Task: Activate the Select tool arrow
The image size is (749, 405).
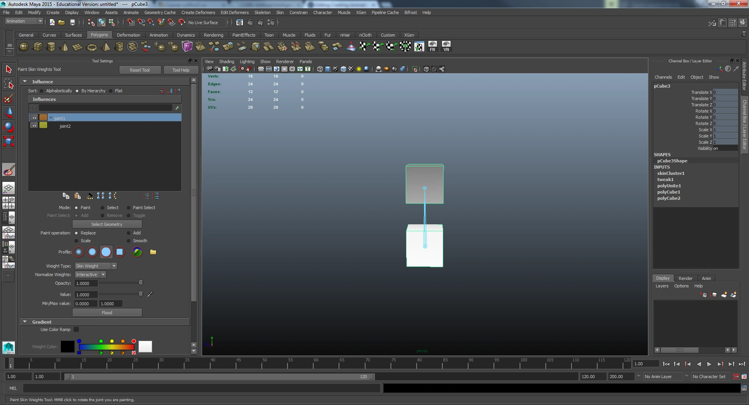Action: [x=9, y=70]
